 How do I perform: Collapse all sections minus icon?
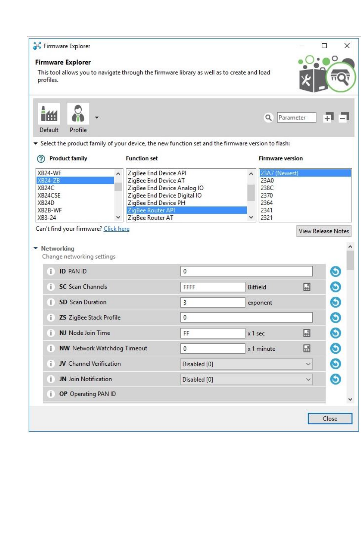point(344,118)
